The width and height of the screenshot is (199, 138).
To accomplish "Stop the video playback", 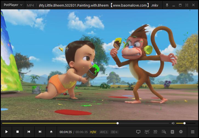I will (18, 132).
